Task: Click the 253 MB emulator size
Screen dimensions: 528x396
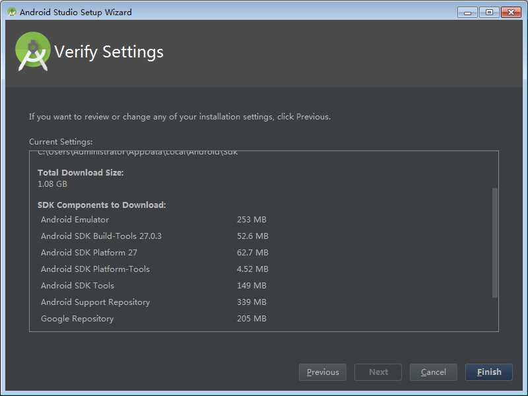Action: point(251,220)
